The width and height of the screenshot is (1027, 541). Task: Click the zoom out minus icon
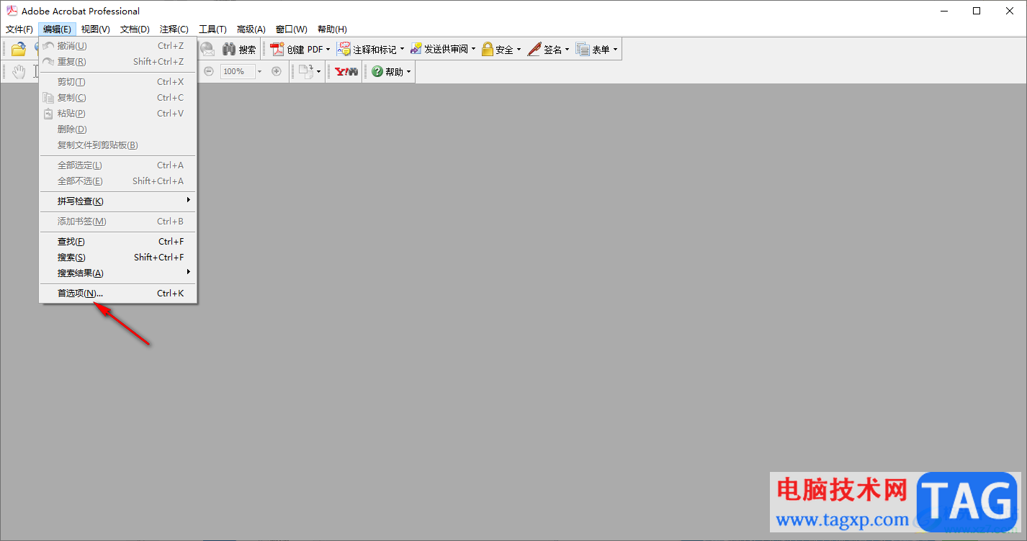coord(209,71)
